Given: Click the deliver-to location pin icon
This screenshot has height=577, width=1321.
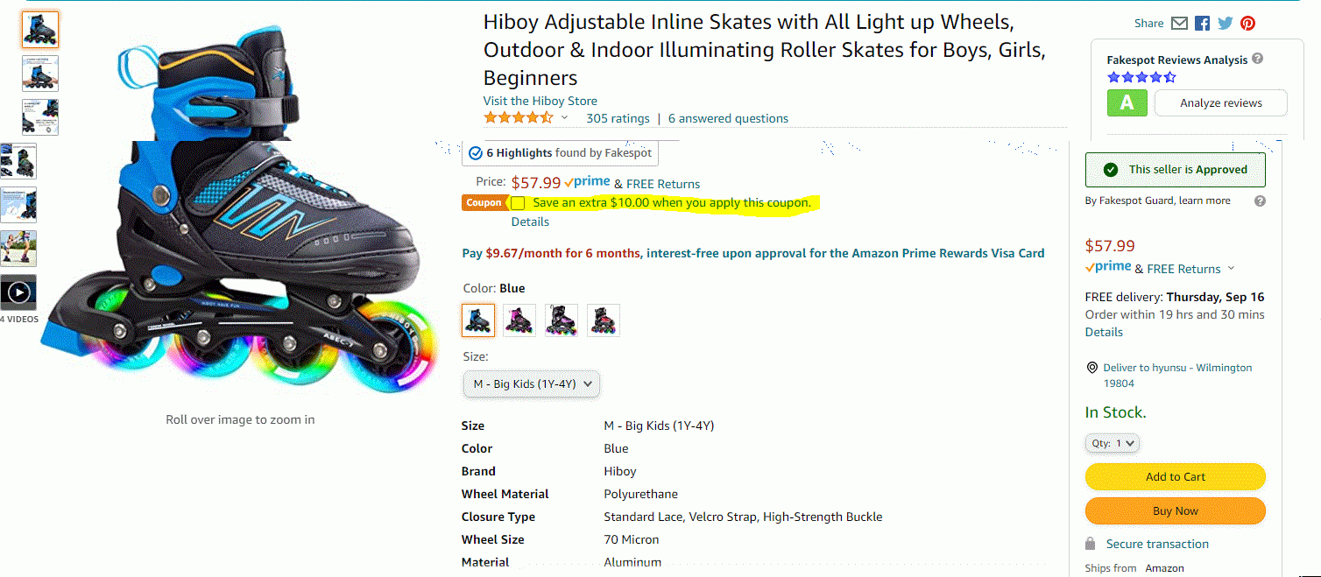Looking at the screenshot, I should pos(1091,368).
